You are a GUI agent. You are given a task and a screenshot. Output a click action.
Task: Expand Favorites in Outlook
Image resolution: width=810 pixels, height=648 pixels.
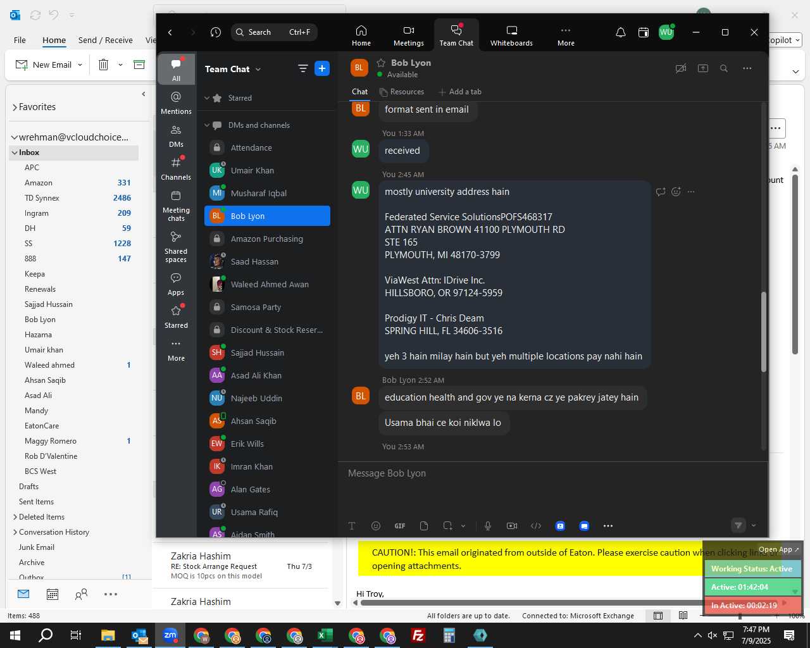coord(15,107)
